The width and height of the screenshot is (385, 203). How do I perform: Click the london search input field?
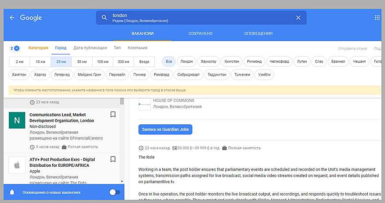[199, 18]
